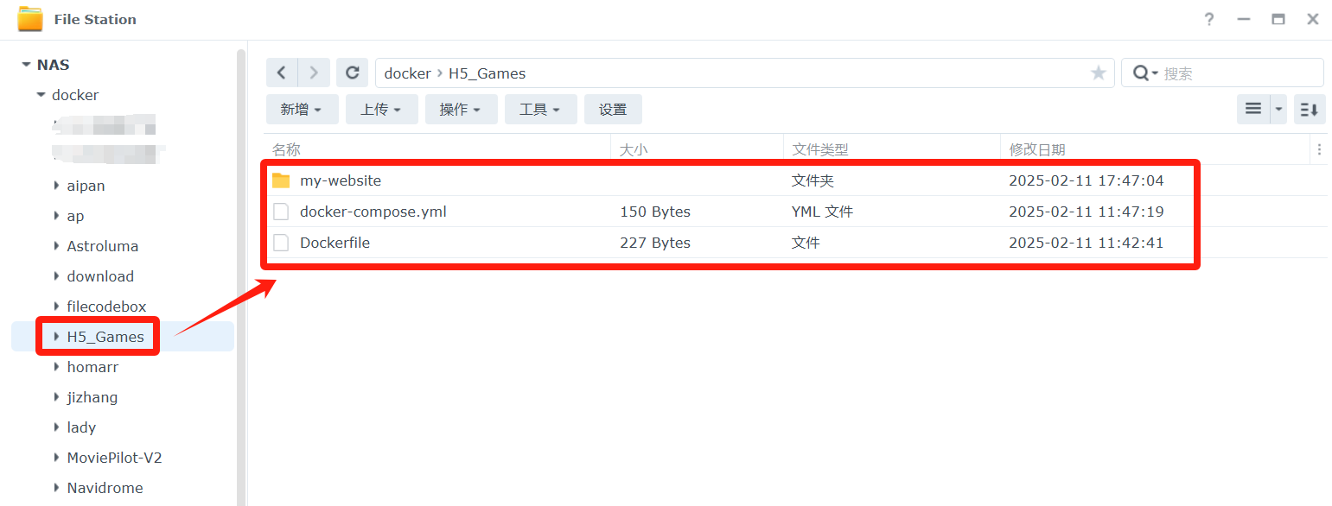1332x506 pixels.
Task: Select the docker-compose.yml file
Action: coord(373,212)
